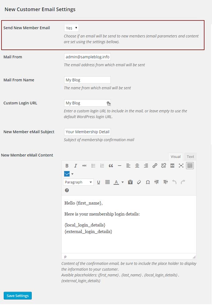
Task: Select Paste as text icon
Action: coord(130,182)
